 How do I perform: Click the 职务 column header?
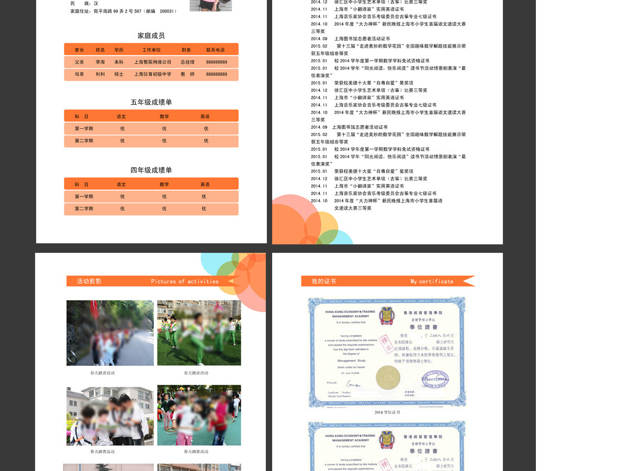coord(186,50)
